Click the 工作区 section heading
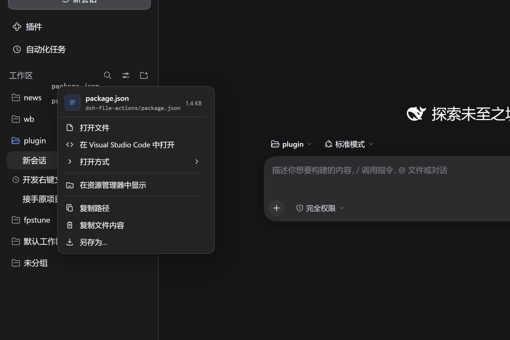 (x=21, y=76)
